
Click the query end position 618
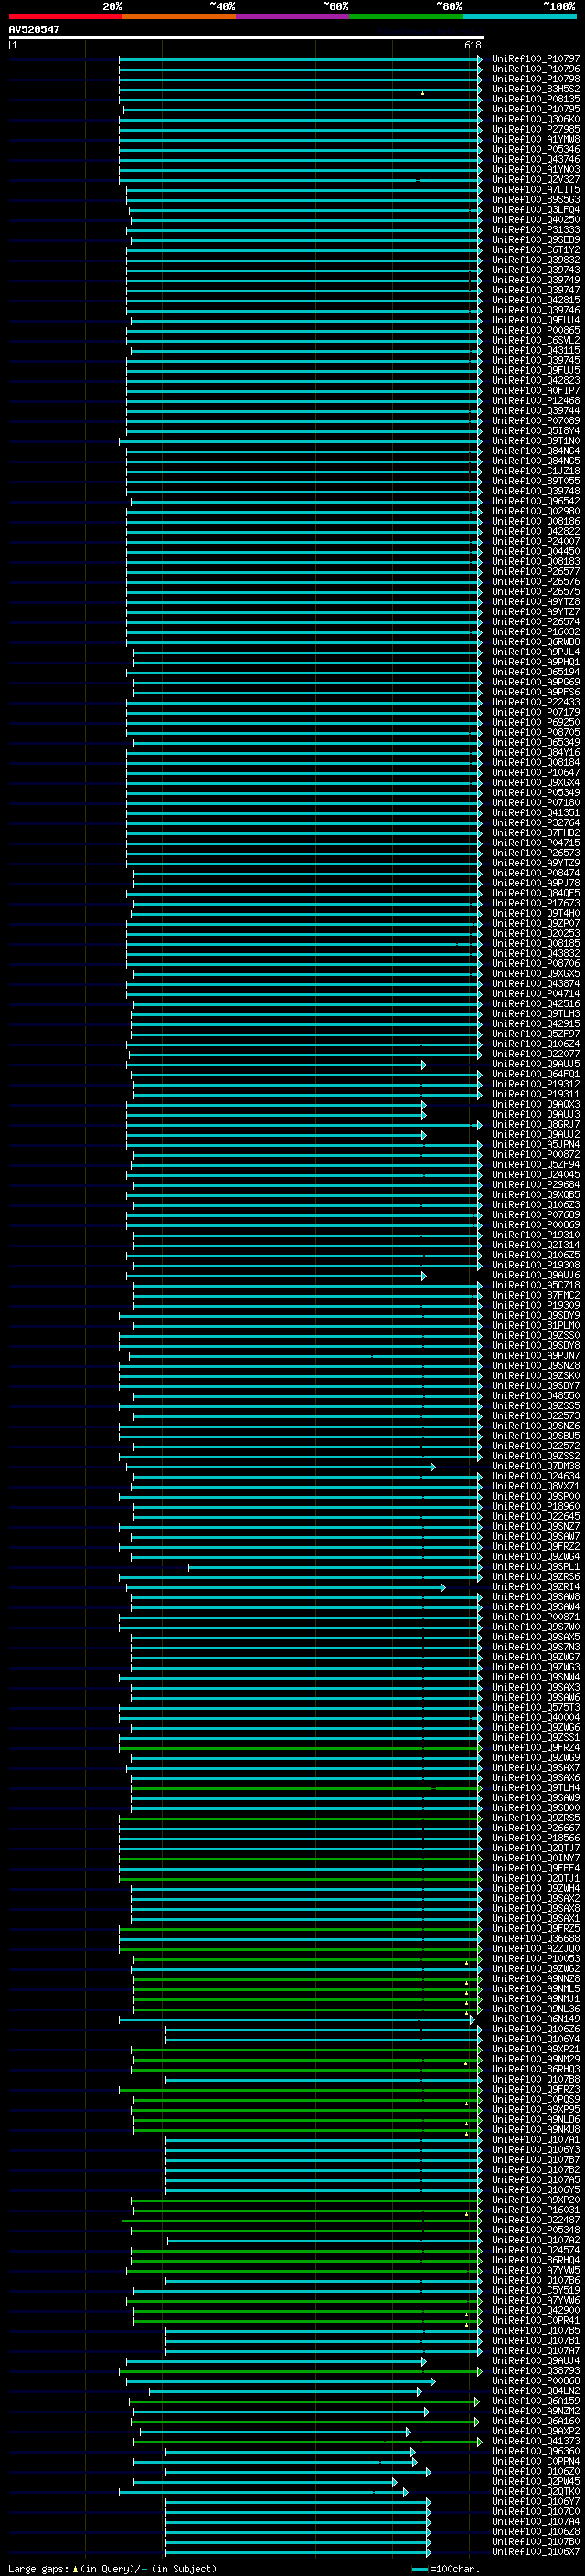[472, 45]
